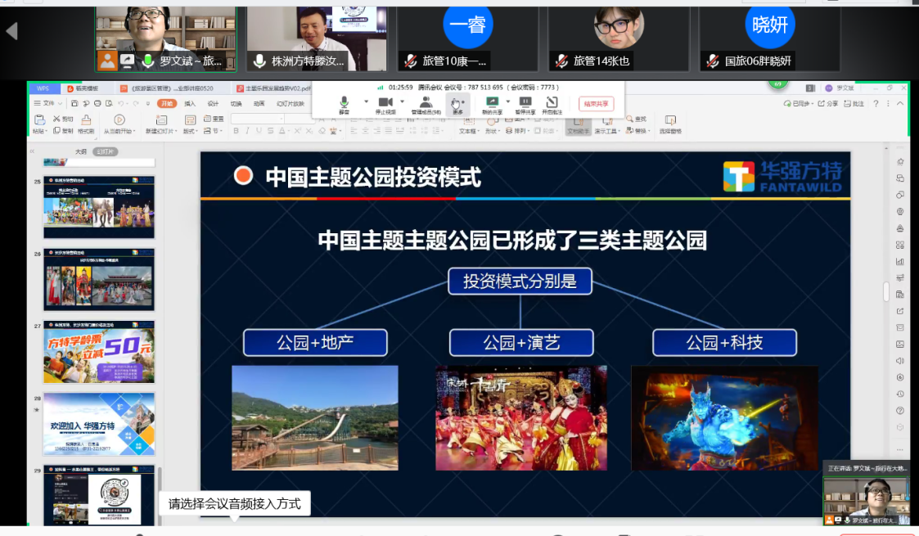
Task: Mute the microphone in meeting toolbar
Action: pyautogui.click(x=345, y=101)
